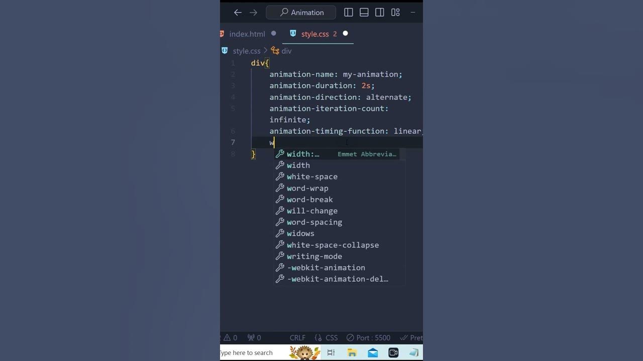
Task: Toggle the Secondary Side Bar visibility
Action: pos(379,12)
